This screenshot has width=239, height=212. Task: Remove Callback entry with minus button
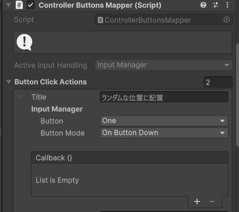(x=212, y=201)
